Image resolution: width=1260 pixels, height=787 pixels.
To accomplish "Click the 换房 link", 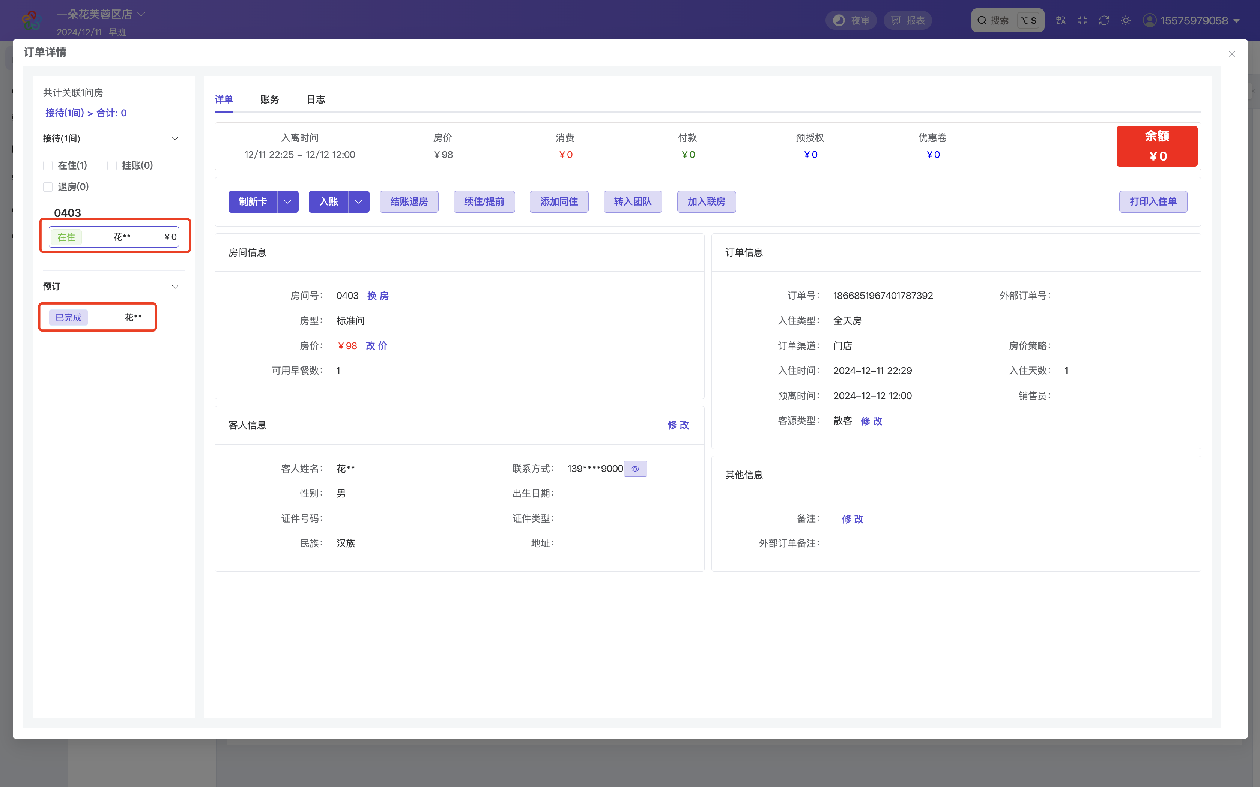I will pyautogui.click(x=378, y=296).
